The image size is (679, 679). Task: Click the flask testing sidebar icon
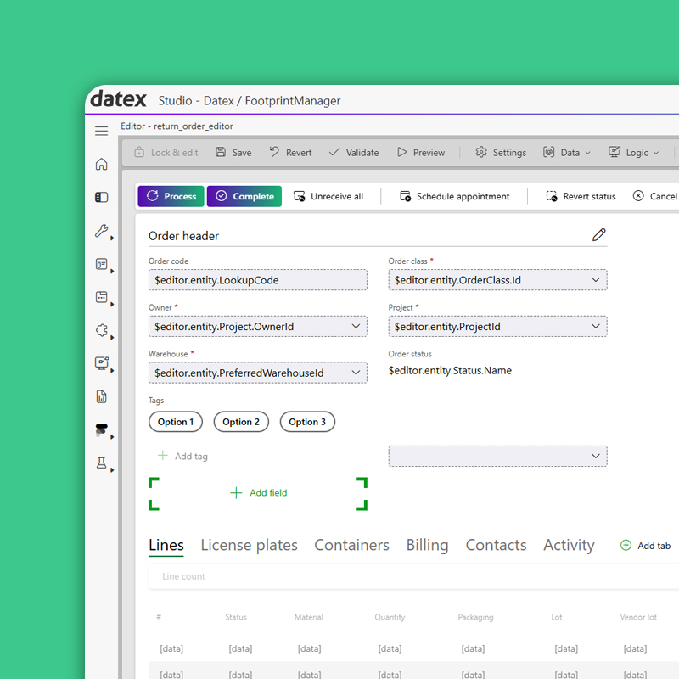click(x=101, y=463)
